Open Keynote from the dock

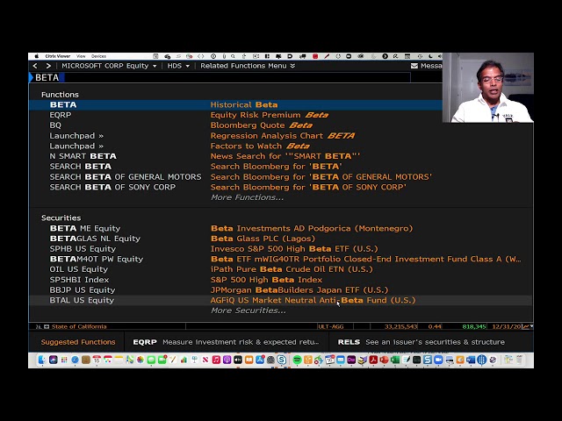[x=194, y=360]
